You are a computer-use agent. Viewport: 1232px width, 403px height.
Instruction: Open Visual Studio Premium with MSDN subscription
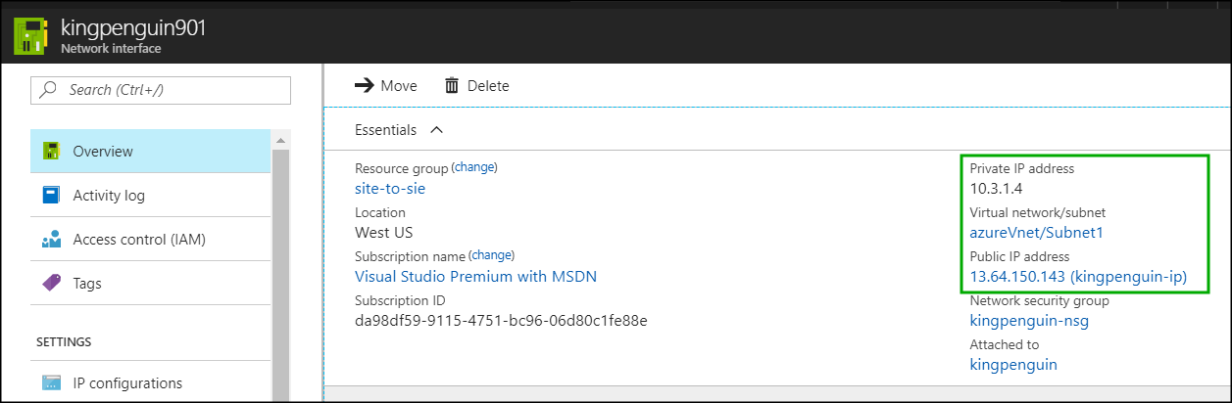point(475,276)
